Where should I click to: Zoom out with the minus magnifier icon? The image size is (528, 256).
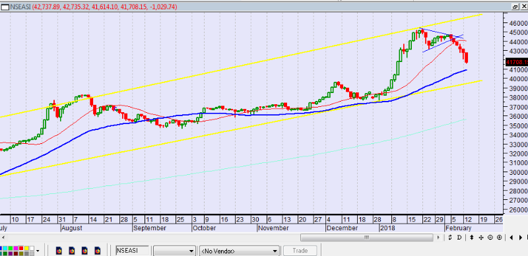point(490,238)
